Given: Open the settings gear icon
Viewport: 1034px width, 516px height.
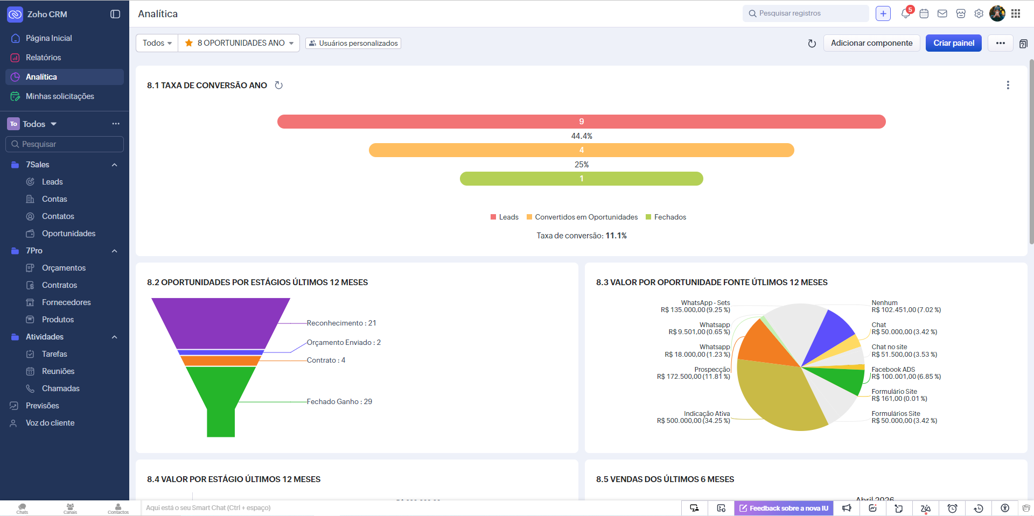Looking at the screenshot, I should (x=979, y=14).
